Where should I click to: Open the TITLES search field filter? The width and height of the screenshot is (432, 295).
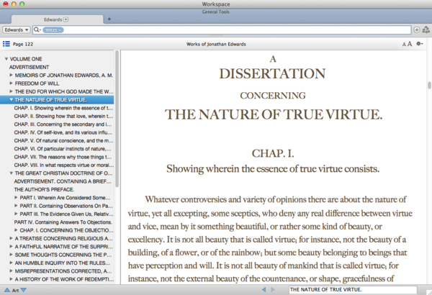pyautogui.click(x=53, y=30)
